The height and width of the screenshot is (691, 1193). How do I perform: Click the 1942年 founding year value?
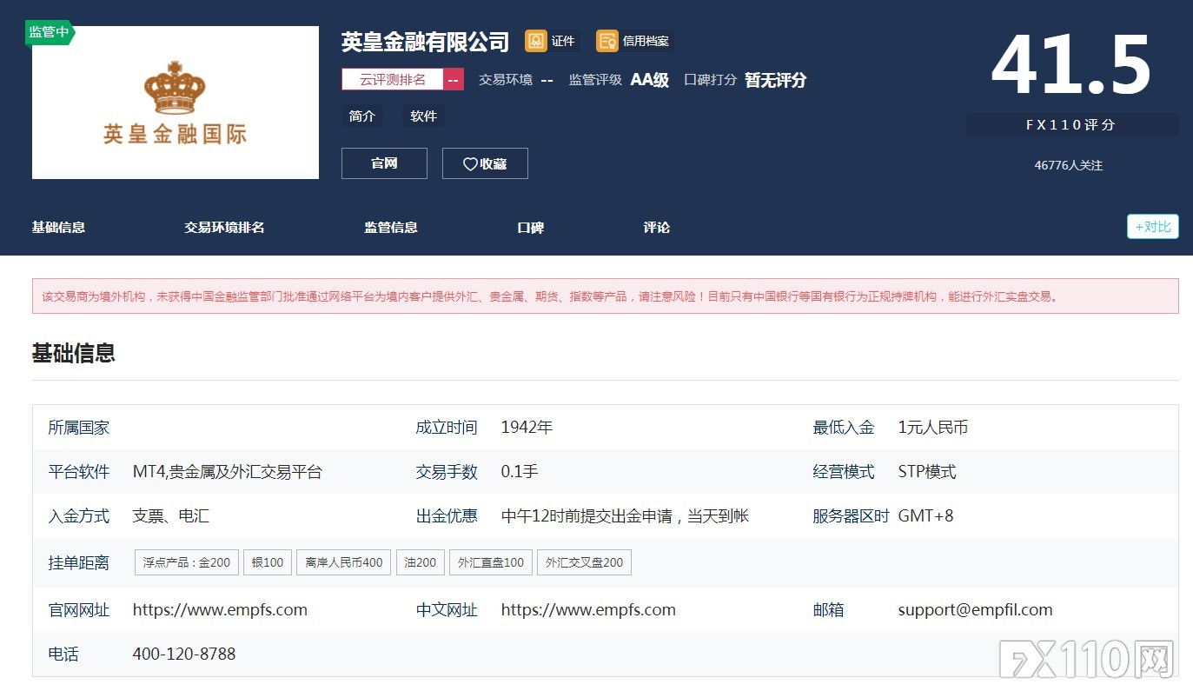coord(527,428)
